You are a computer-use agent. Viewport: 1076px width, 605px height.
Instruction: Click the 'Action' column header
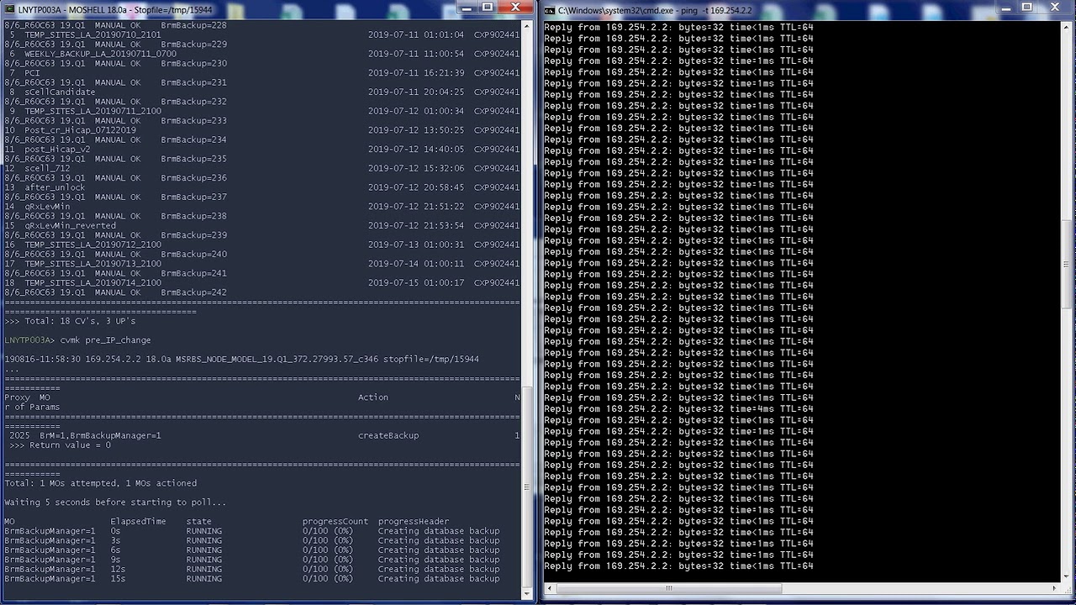click(373, 397)
